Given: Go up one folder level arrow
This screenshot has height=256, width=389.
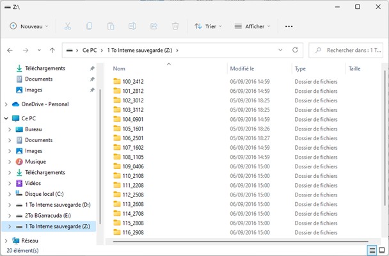Looking at the screenshot, I should click(x=52, y=50).
